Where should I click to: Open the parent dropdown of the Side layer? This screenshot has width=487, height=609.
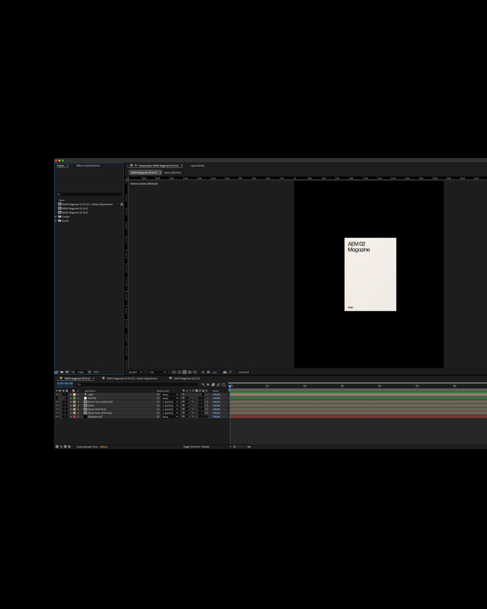point(170,406)
